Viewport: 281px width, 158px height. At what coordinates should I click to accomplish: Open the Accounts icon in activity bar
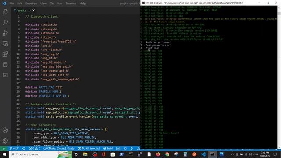coord(5,130)
